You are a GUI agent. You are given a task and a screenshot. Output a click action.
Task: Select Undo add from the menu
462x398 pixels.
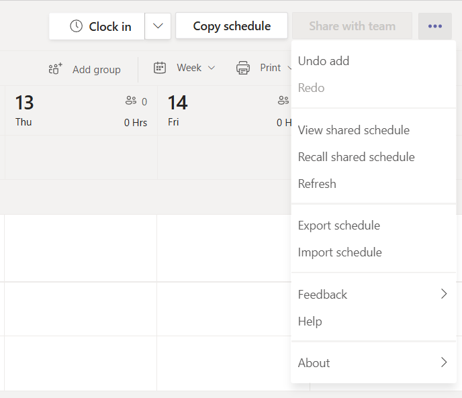click(324, 61)
